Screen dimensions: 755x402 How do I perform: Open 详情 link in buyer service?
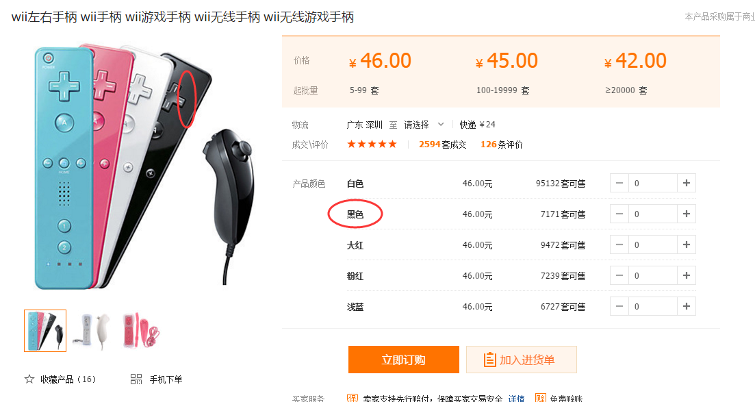[x=516, y=398]
